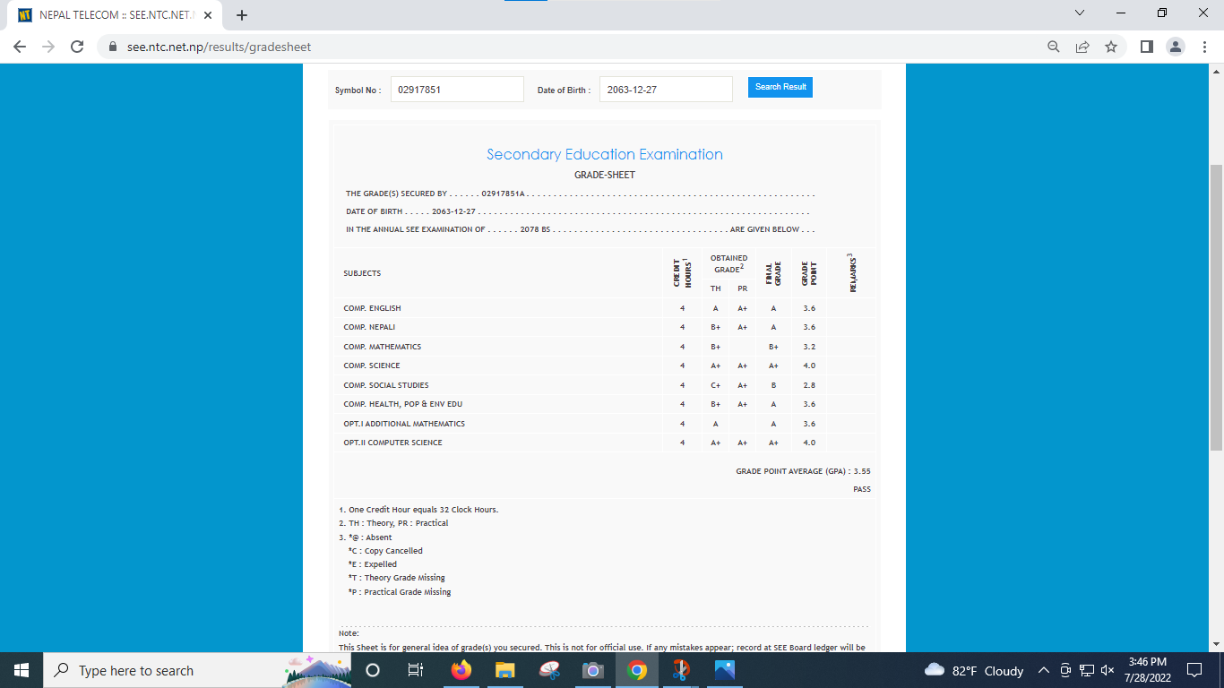Screen dimensions: 1224x688
Task: Show hidden system tray icons
Action: (x=1043, y=670)
